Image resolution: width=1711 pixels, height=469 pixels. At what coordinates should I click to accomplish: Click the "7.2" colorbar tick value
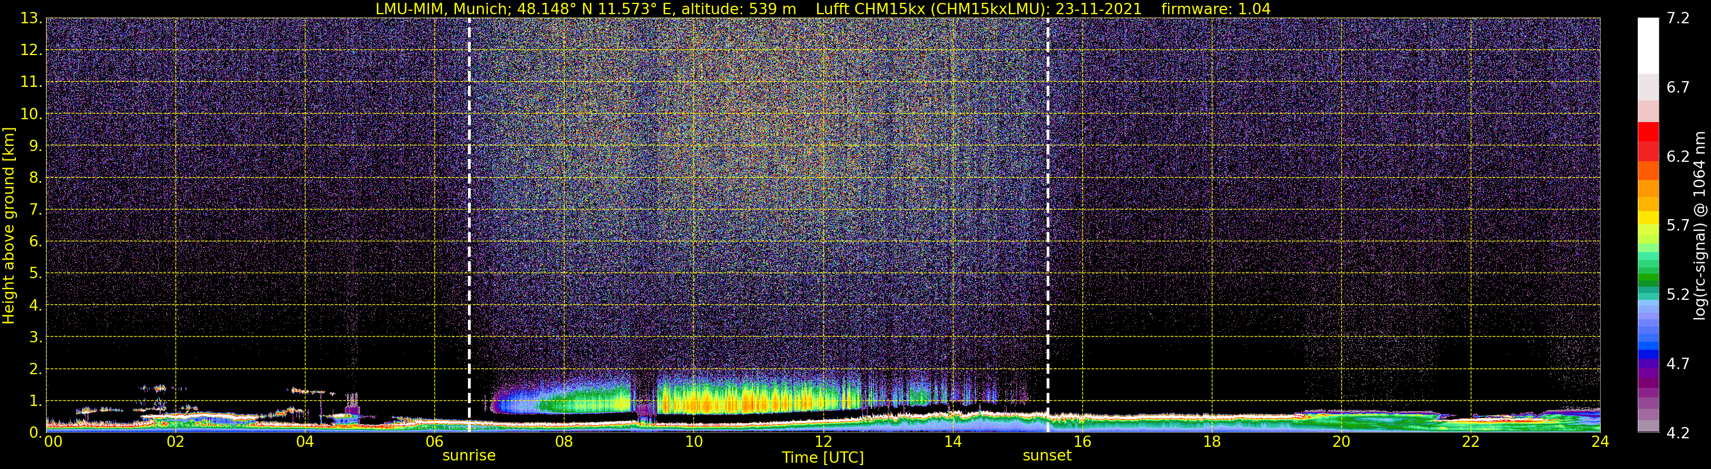point(1678,19)
